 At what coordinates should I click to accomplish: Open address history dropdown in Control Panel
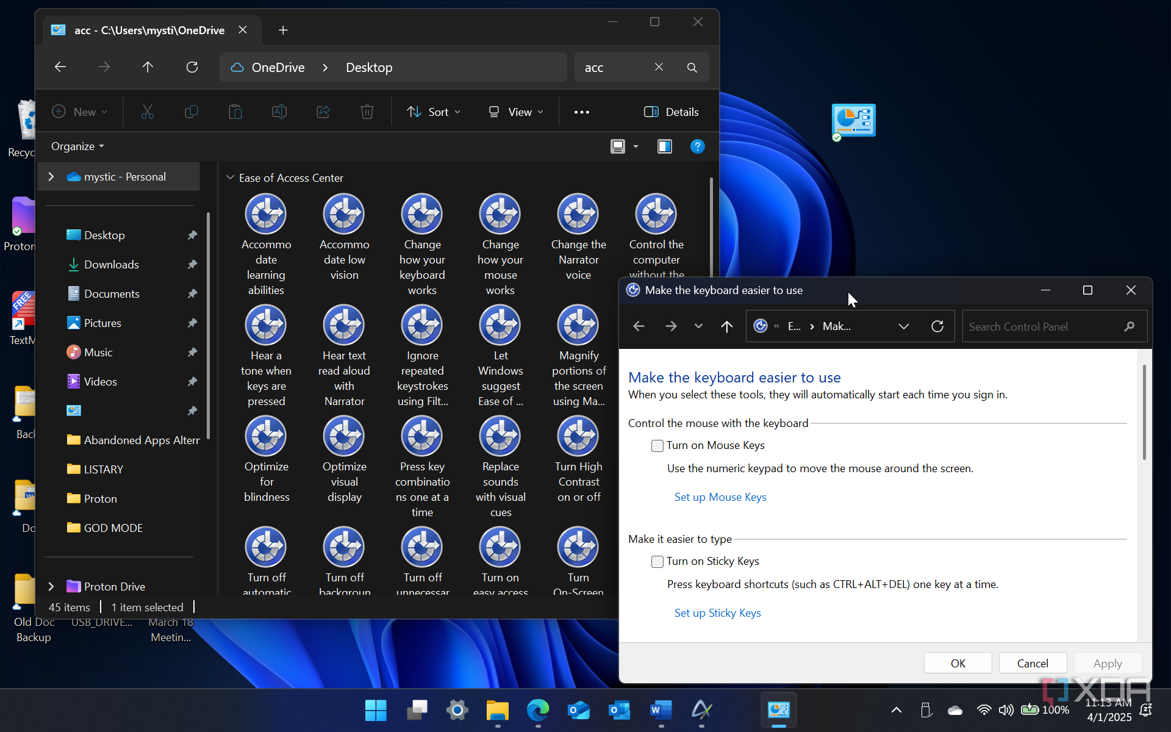coord(904,326)
